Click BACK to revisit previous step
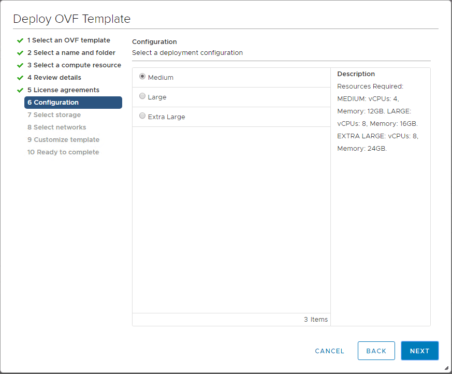This screenshot has width=452, height=374. pos(376,351)
